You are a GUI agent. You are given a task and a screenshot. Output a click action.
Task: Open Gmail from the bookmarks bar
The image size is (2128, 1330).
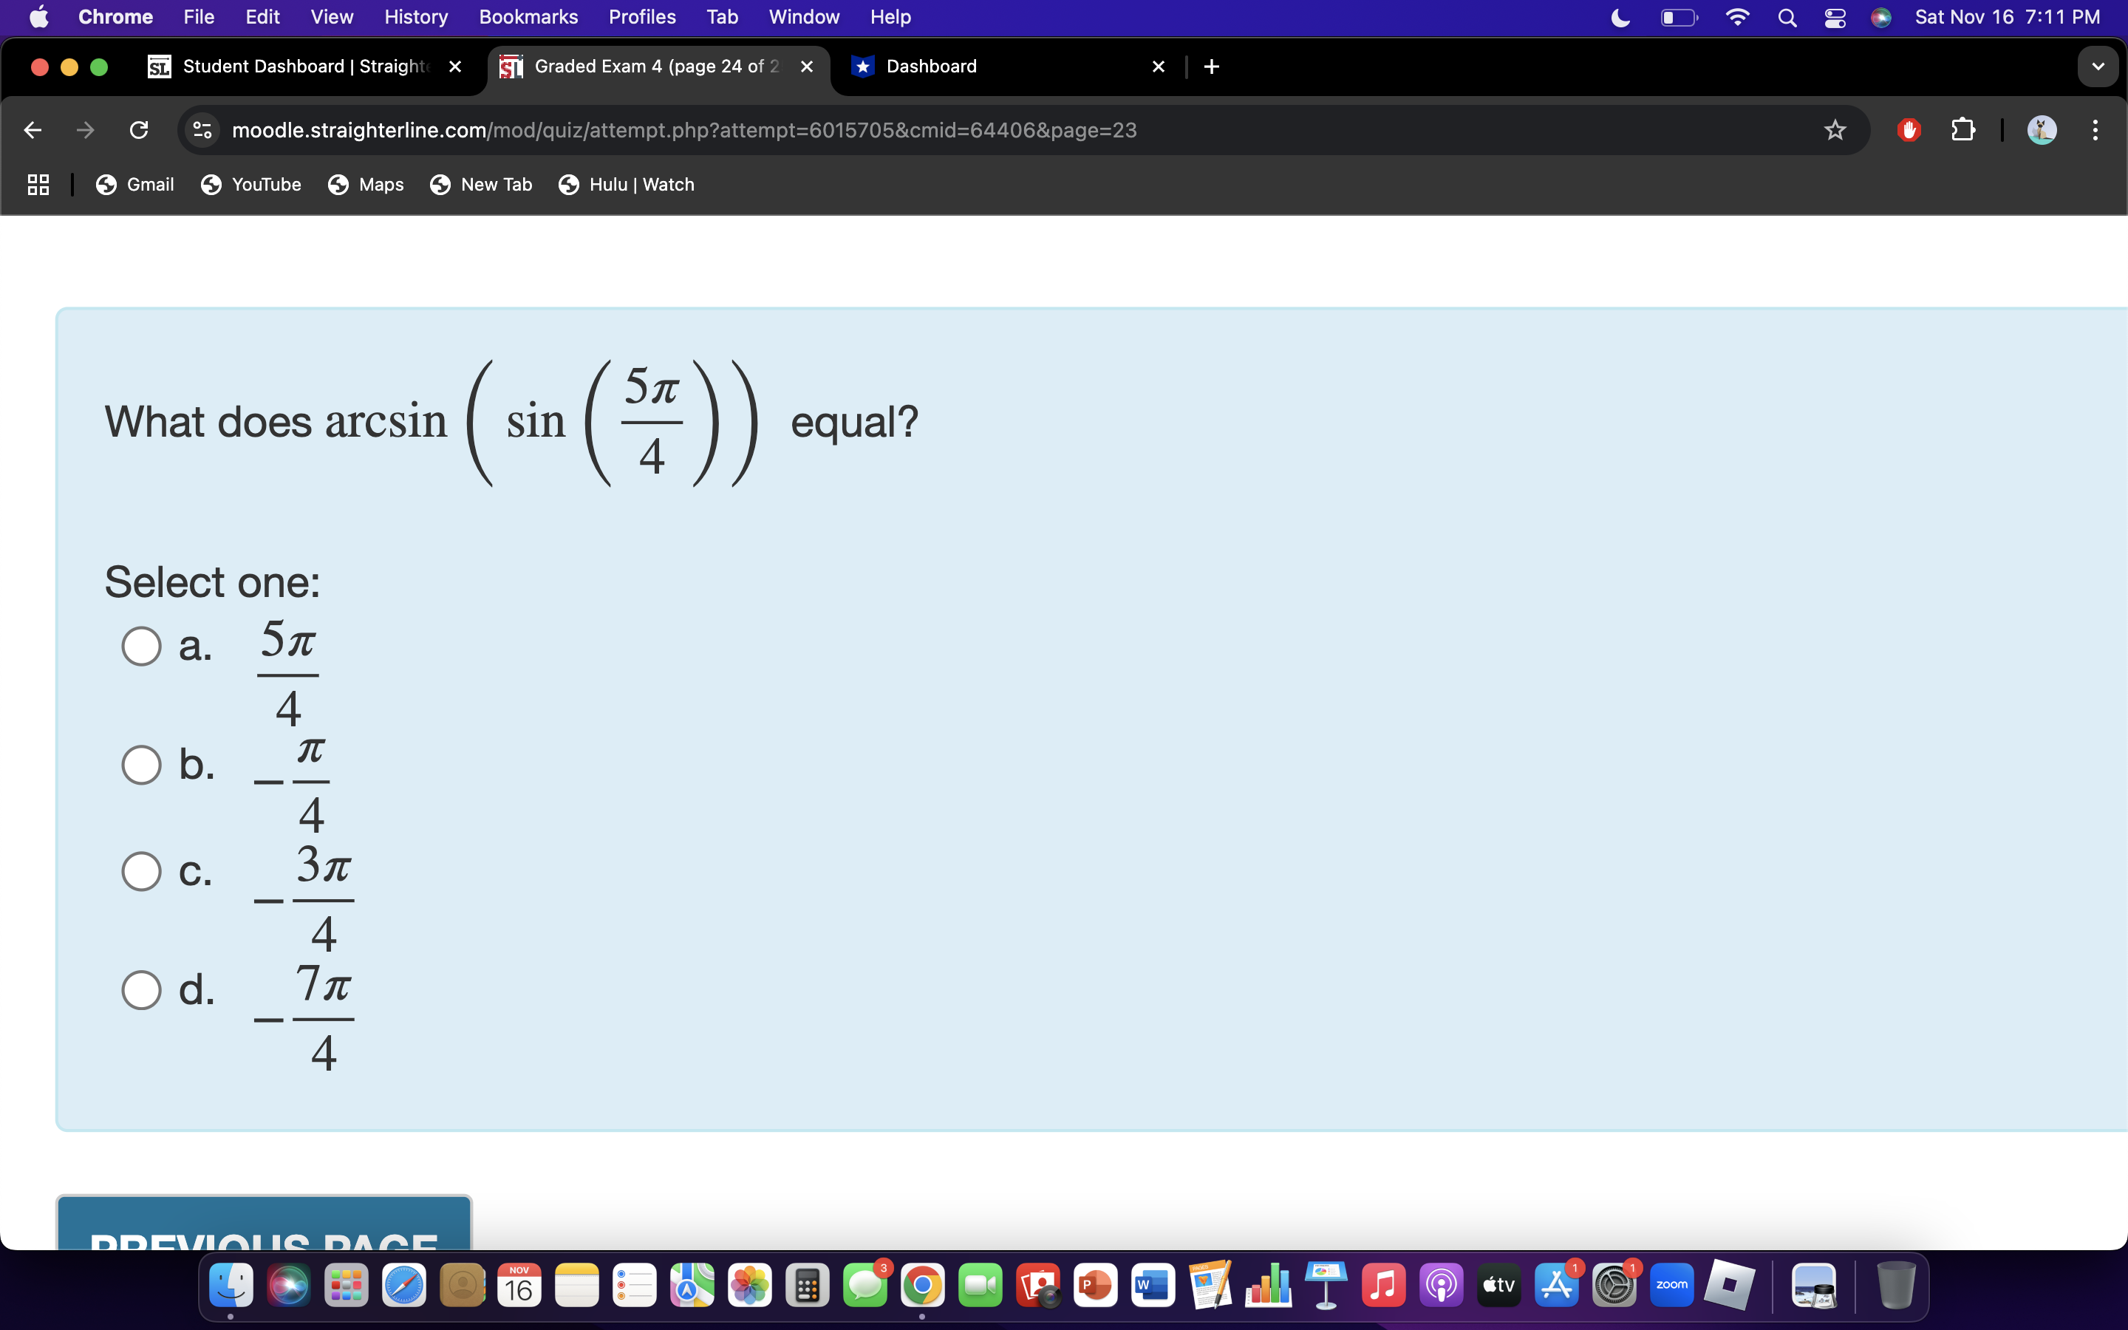point(134,184)
